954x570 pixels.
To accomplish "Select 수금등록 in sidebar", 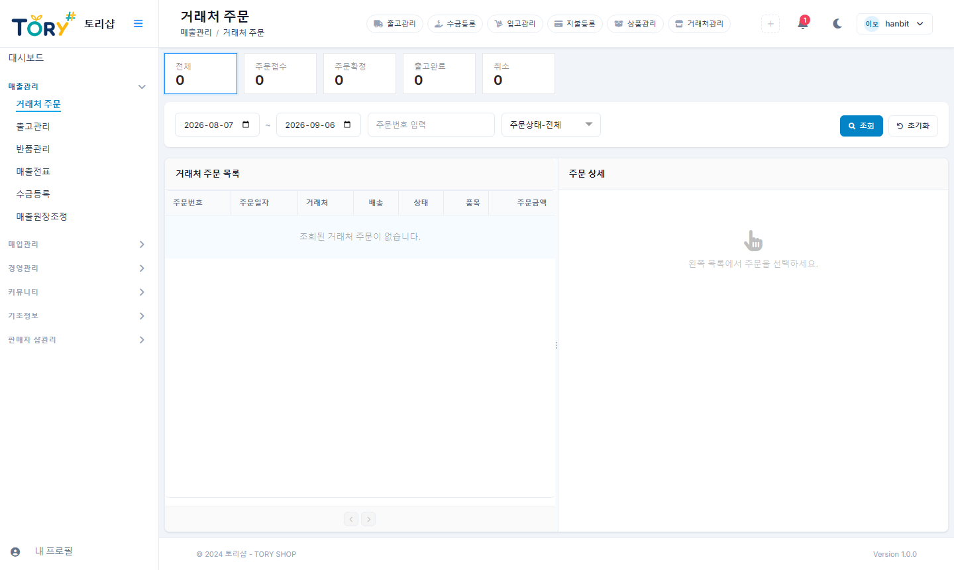I will pos(33,194).
